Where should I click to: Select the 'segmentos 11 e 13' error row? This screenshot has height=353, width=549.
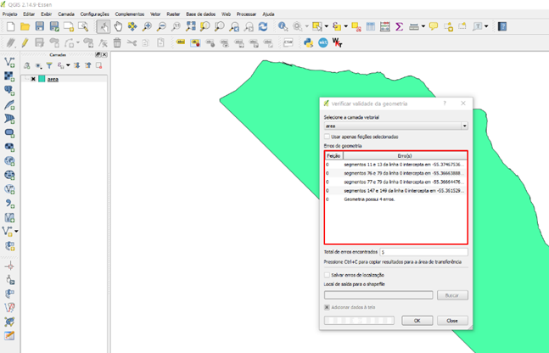[x=396, y=165]
